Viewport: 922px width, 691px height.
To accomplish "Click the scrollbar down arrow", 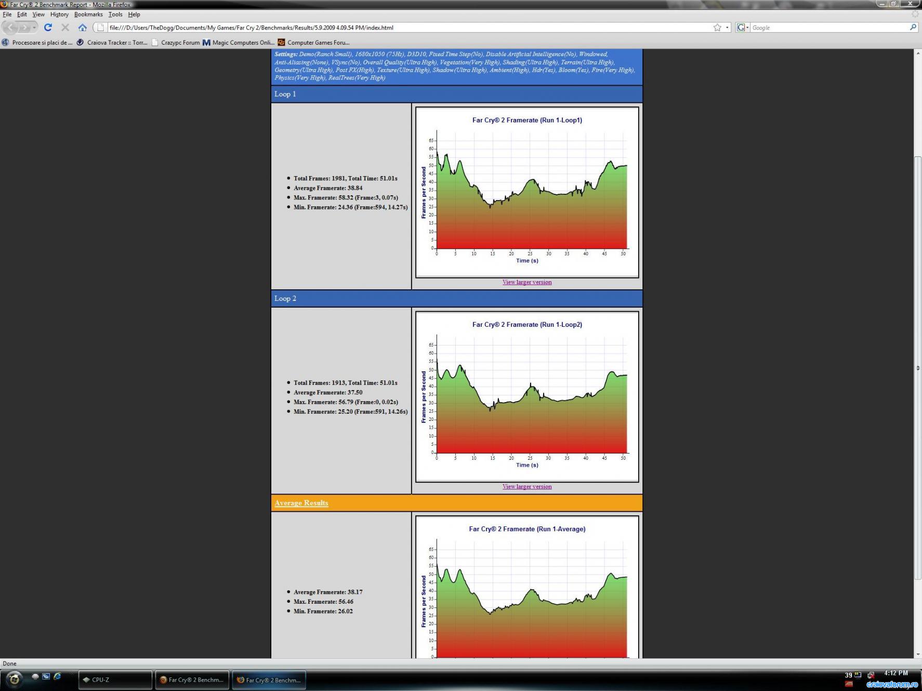I will pyautogui.click(x=917, y=655).
